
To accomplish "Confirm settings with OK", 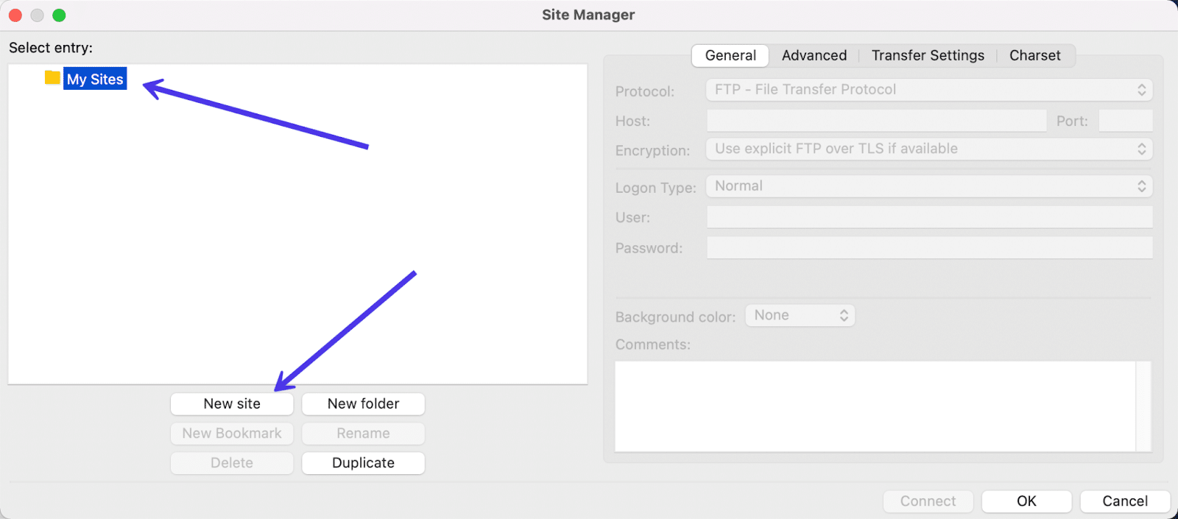I will [1026, 501].
